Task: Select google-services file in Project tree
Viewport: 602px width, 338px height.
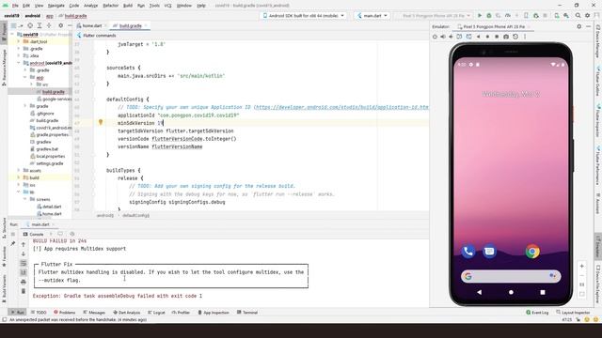Action: 54,99
